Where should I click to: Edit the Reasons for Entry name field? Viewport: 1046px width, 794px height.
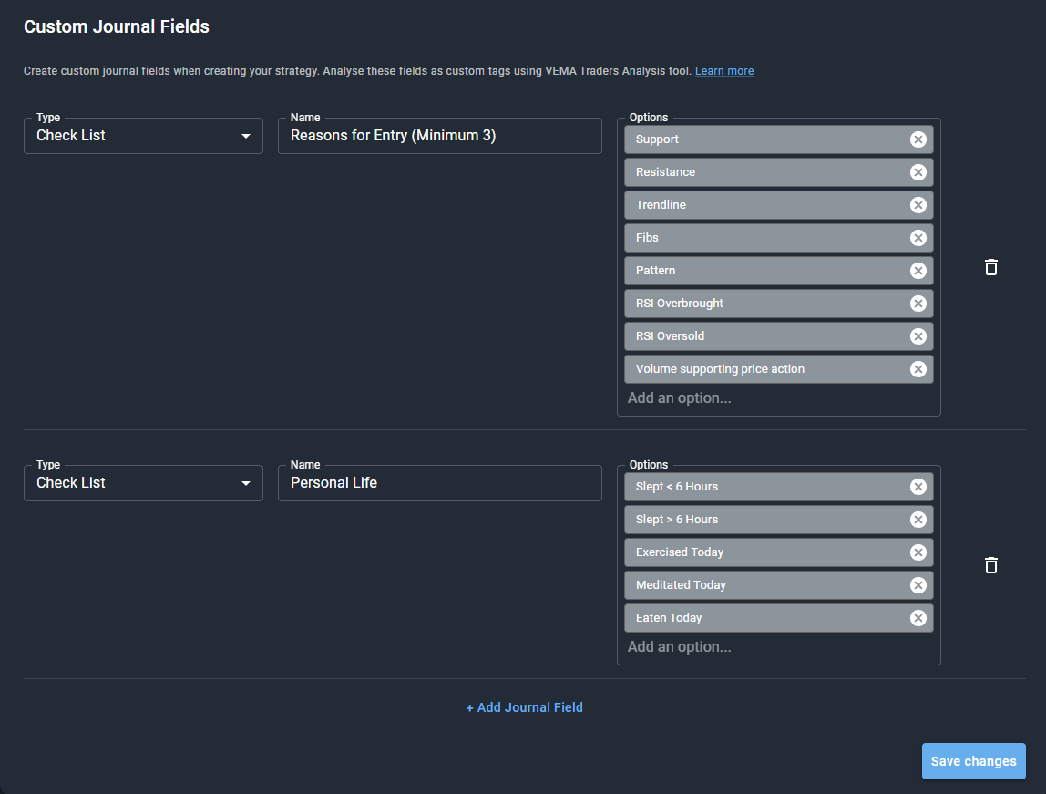coord(439,136)
